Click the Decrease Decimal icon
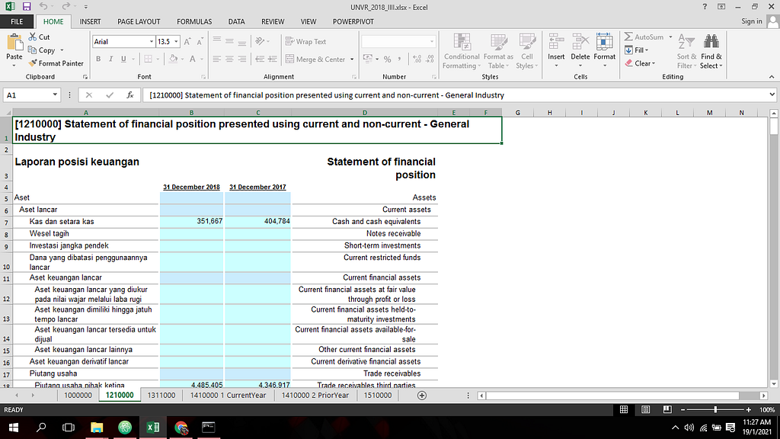This screenshot has width=780, height=439. 430,59
